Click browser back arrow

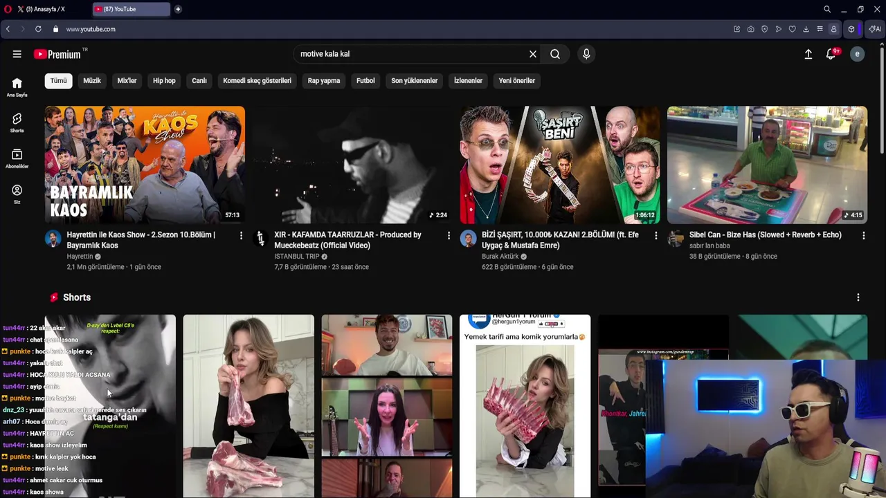[8, 29]
